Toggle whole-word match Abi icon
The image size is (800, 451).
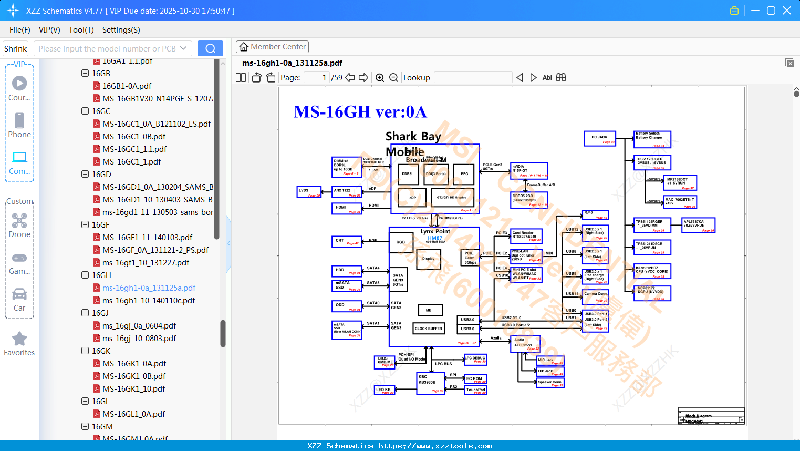click(547, 77)
